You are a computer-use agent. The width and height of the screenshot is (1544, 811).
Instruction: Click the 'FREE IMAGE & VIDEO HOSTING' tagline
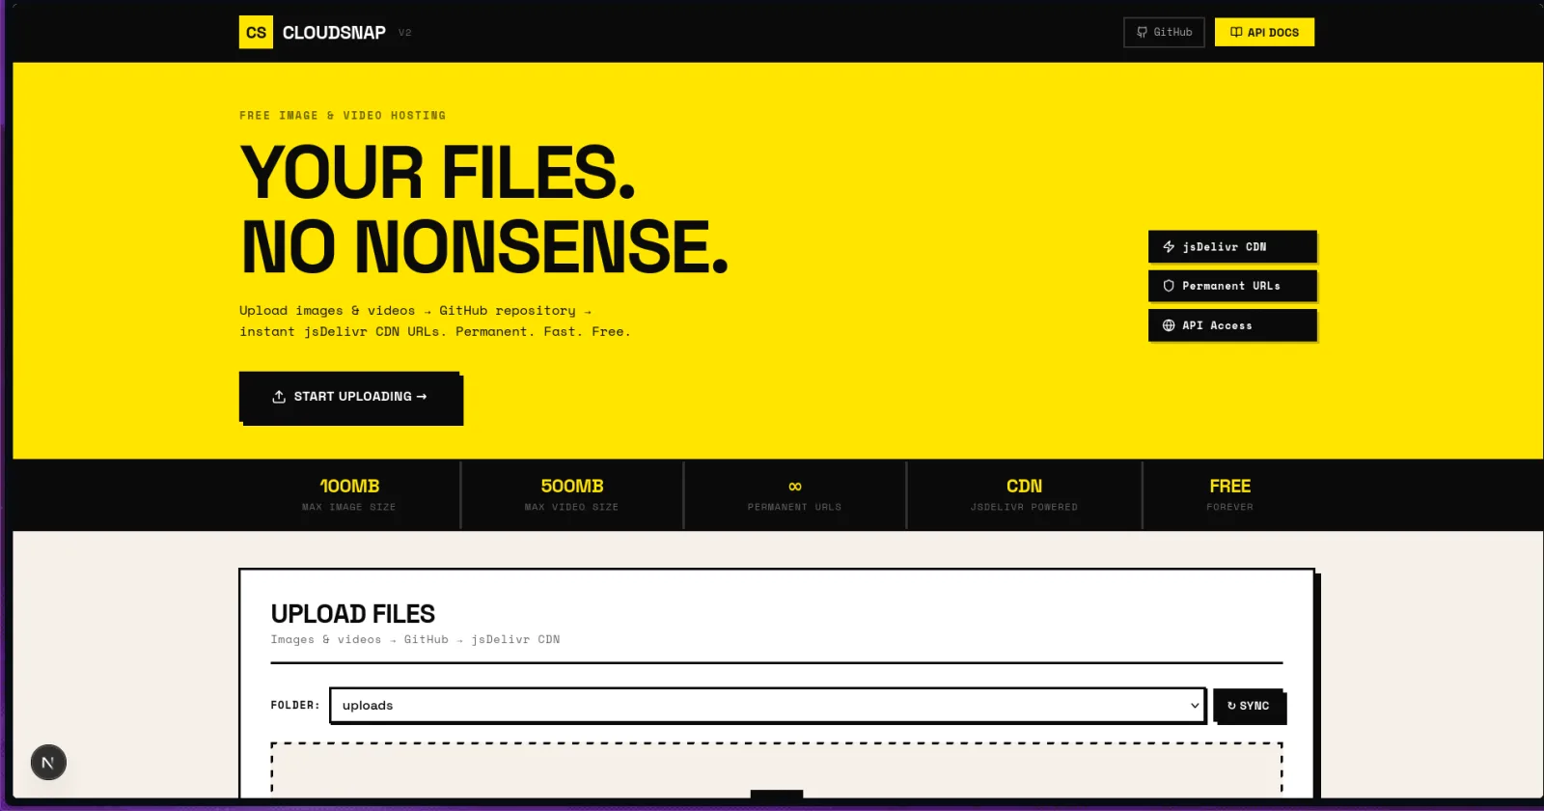[x=343, y=116]
